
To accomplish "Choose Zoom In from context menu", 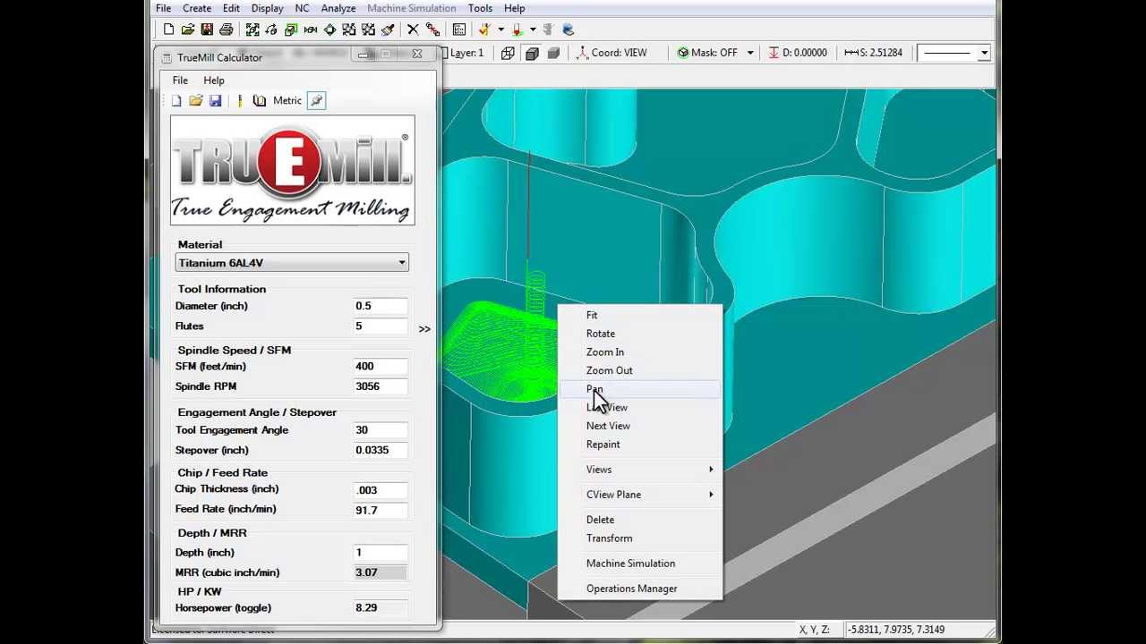I will (x=605, y=352).
